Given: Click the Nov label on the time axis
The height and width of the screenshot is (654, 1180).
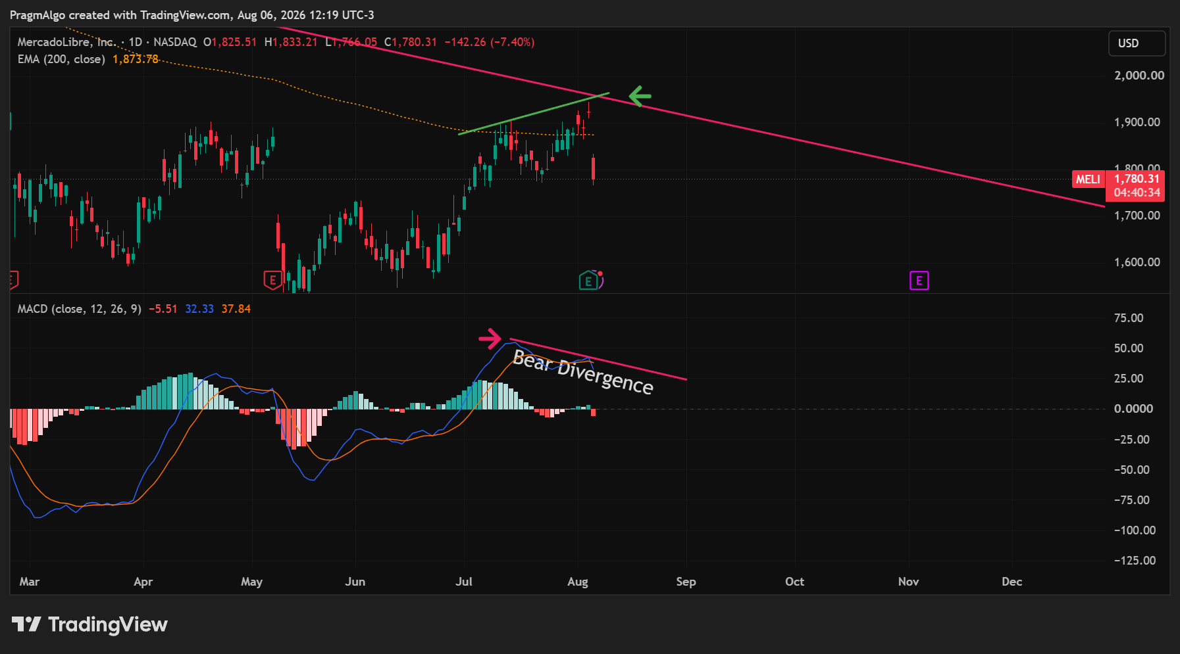Looking at the screenshot, I should tap(908, 582).
